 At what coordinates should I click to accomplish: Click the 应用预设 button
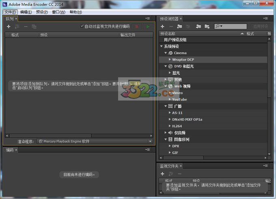pyautogui.click(x=259, y=26)
